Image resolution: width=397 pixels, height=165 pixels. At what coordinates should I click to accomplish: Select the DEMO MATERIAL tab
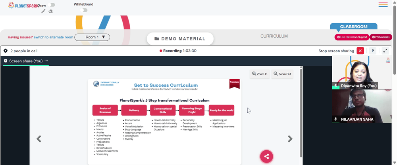tap(180, 39)
